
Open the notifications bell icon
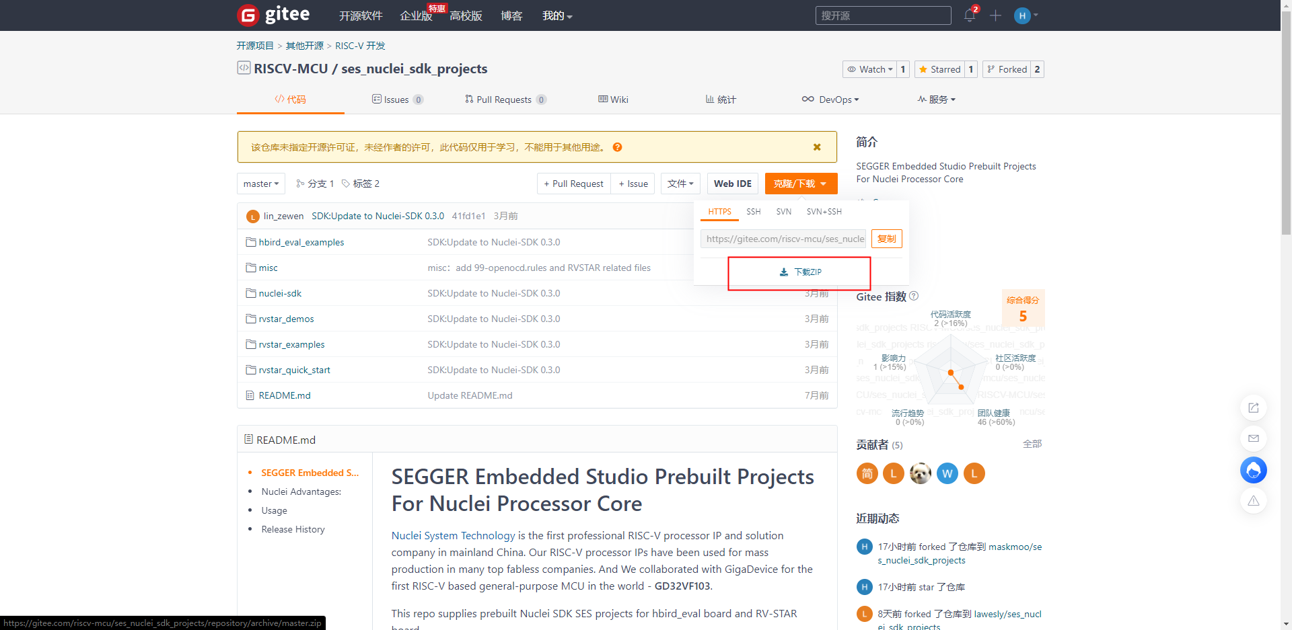tap(970, 15)
